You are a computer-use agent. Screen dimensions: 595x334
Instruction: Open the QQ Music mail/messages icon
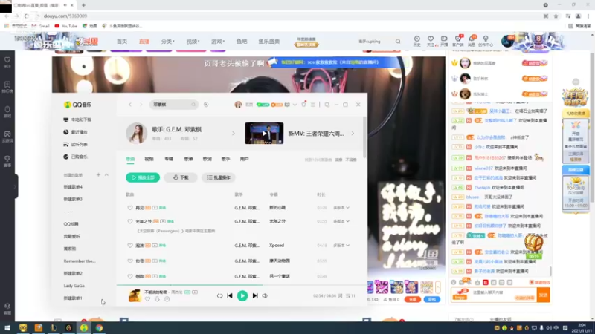[287, 105]
